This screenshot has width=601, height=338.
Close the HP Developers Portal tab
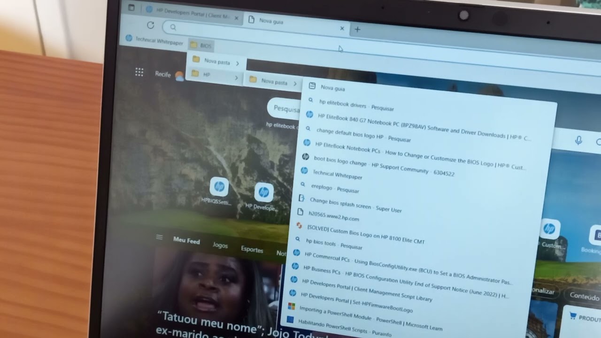(x=237, y=18)
